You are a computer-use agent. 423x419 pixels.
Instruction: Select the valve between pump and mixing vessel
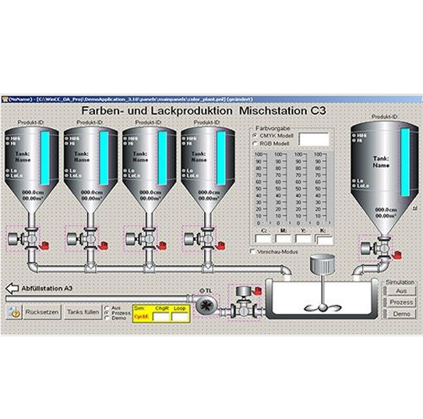pos(244,304)
